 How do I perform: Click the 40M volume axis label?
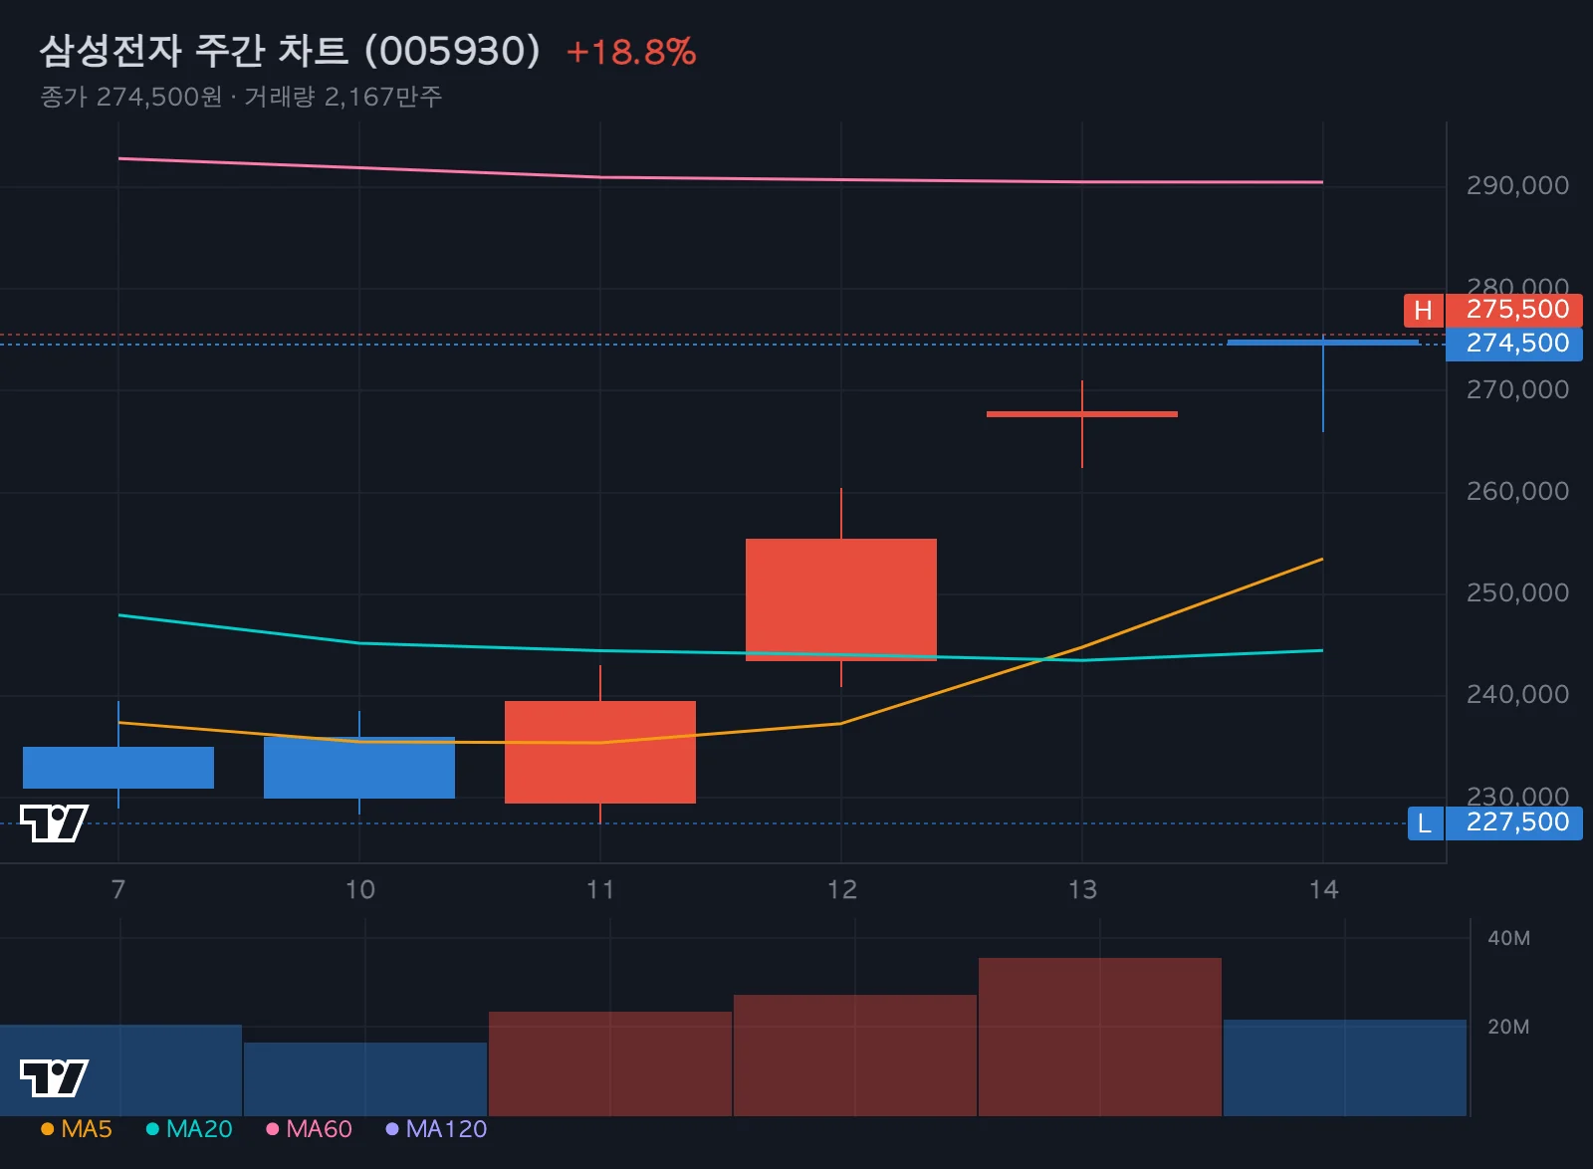coord(1508,938)
